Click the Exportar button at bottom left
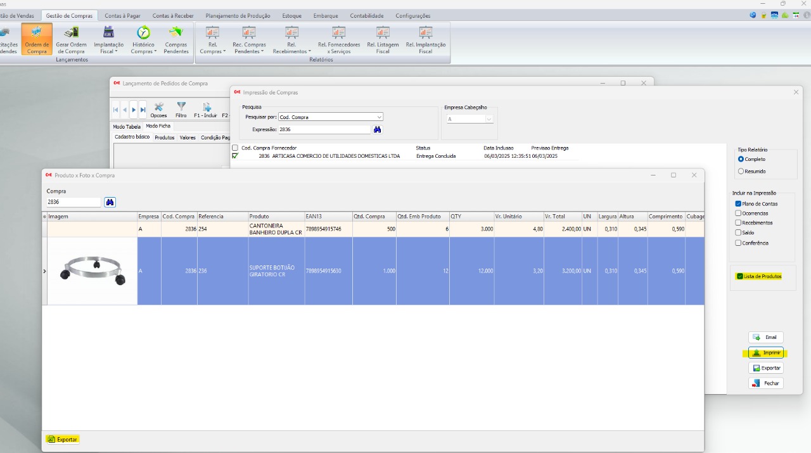The width and height of the screenshot is (811, 453). point(63,439)
